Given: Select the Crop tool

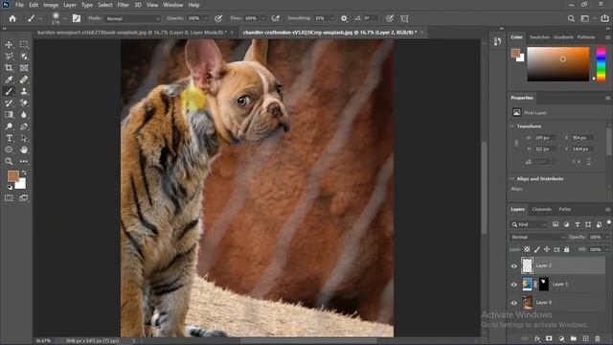Looking at the screenshot, I should coord(9,68).
